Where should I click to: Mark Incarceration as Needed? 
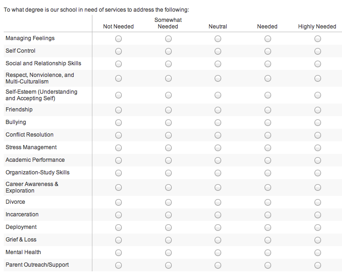(268, 215)
